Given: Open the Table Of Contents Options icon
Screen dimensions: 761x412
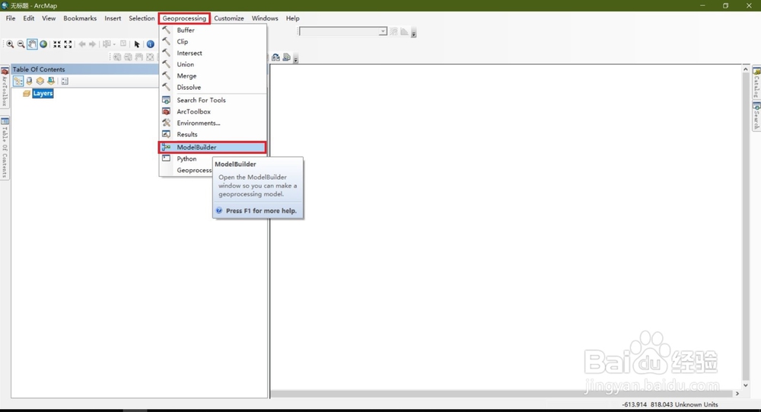Looking at the screenshot, I should pyautogui.click(x=65, y=81).
